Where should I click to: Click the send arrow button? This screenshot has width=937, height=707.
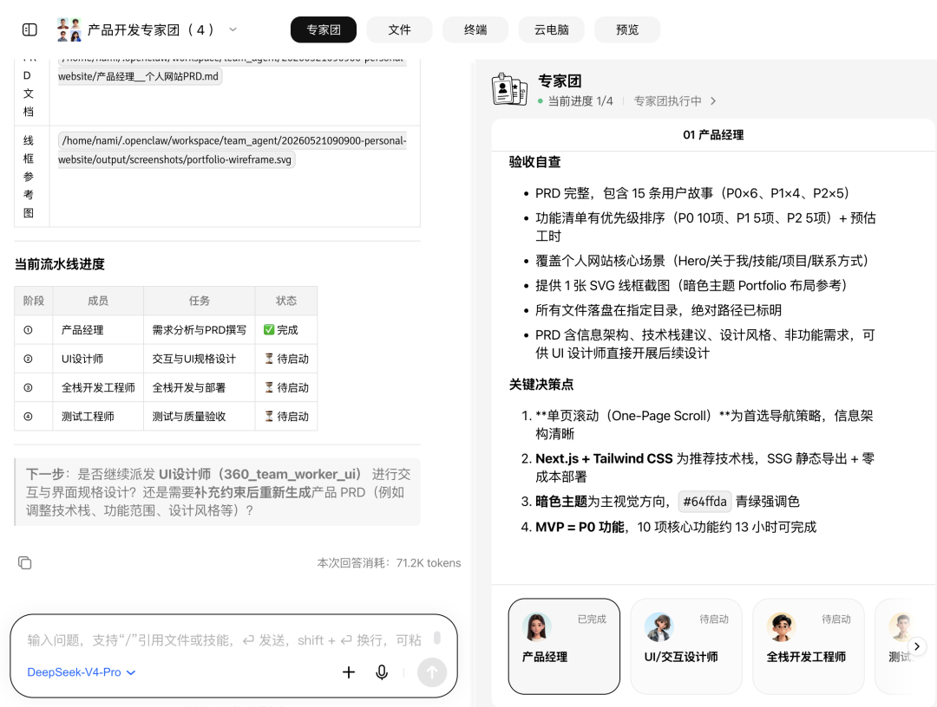(x=431, y=672)
